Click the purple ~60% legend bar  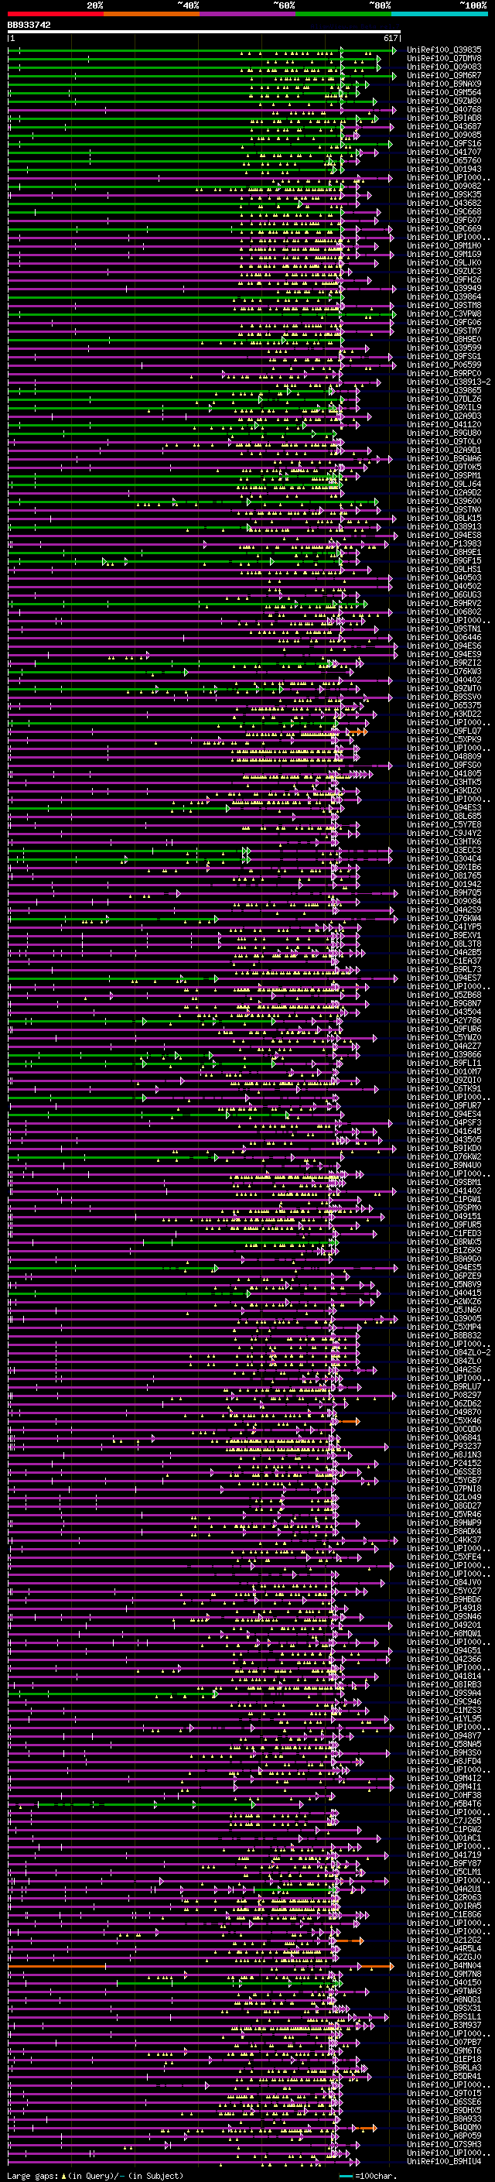point(248,14)
